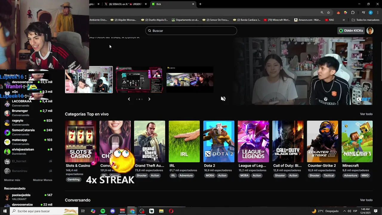Viewport: 382px width, 215px height.
Task: Close the Kick browser tab
Action: (193, 4)
